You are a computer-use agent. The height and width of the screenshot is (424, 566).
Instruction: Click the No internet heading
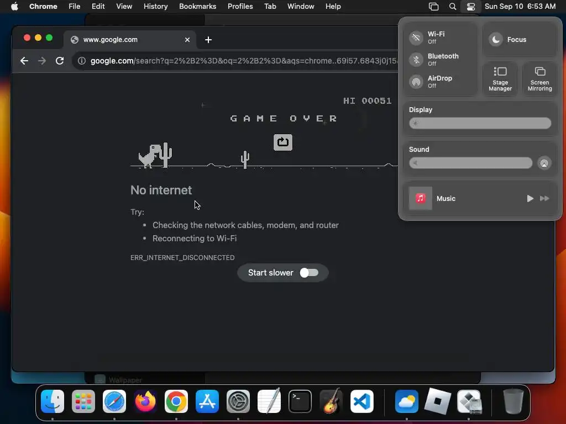tap(161, 190)
